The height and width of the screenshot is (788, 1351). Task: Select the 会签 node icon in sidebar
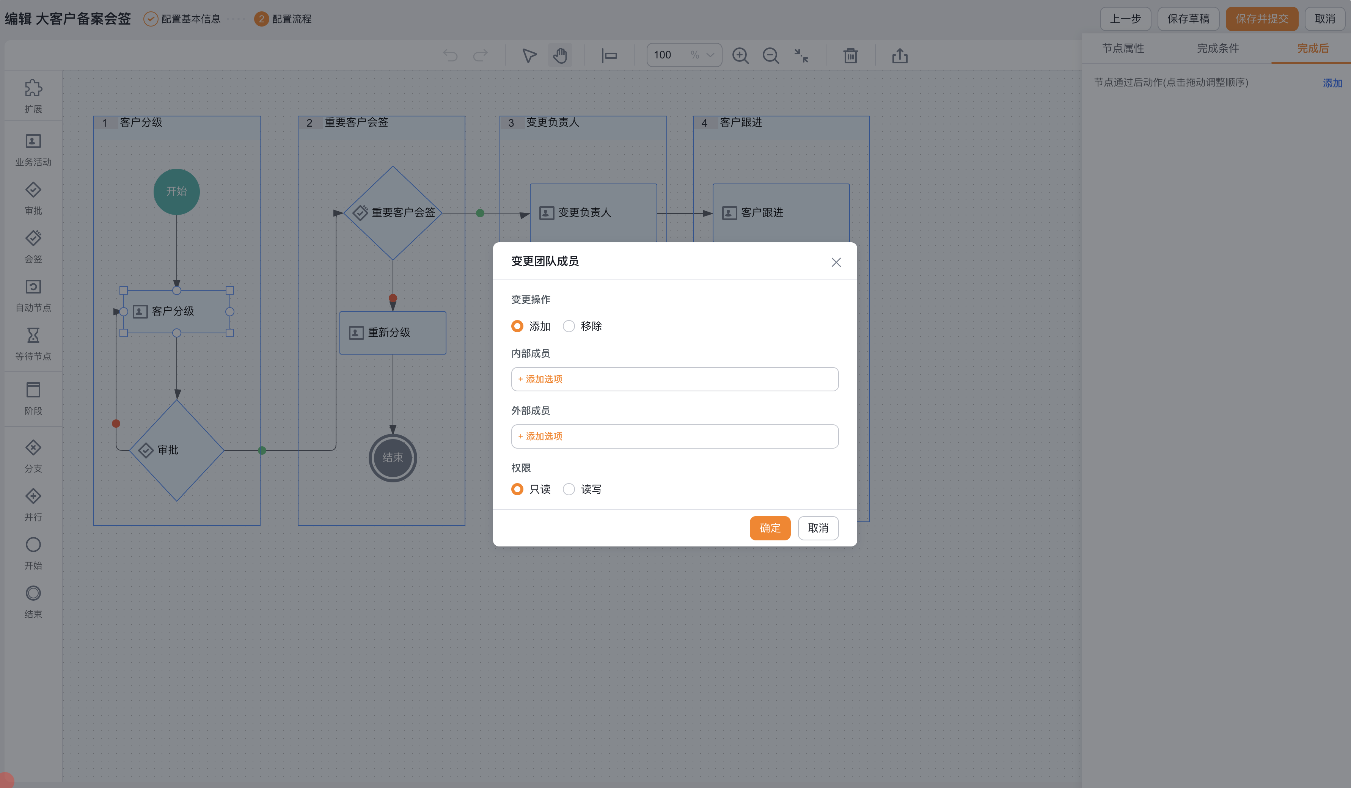[x=33, y=237]
